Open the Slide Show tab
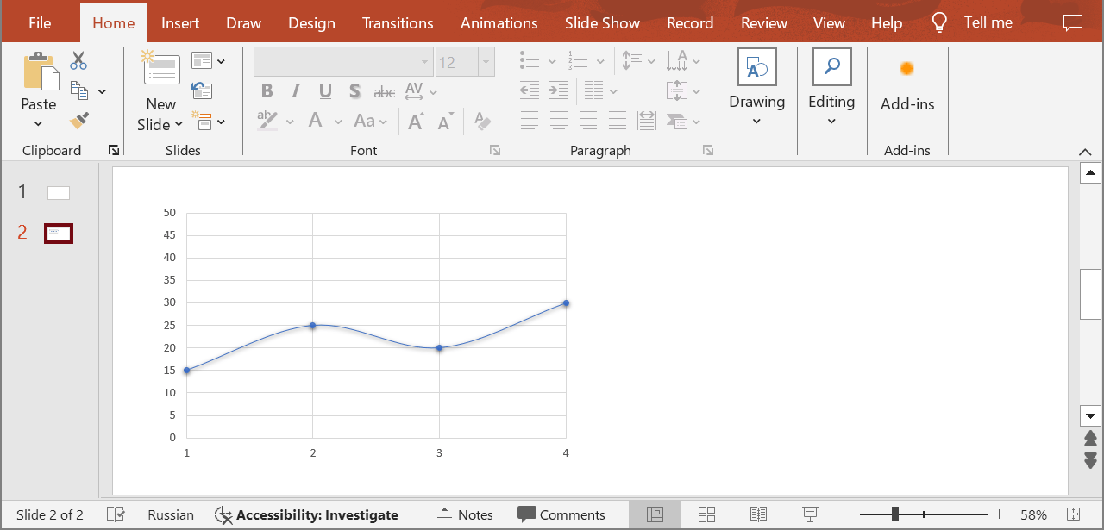Image resolution: width=1104 pixels, height=530 pixels. point(602,23)
